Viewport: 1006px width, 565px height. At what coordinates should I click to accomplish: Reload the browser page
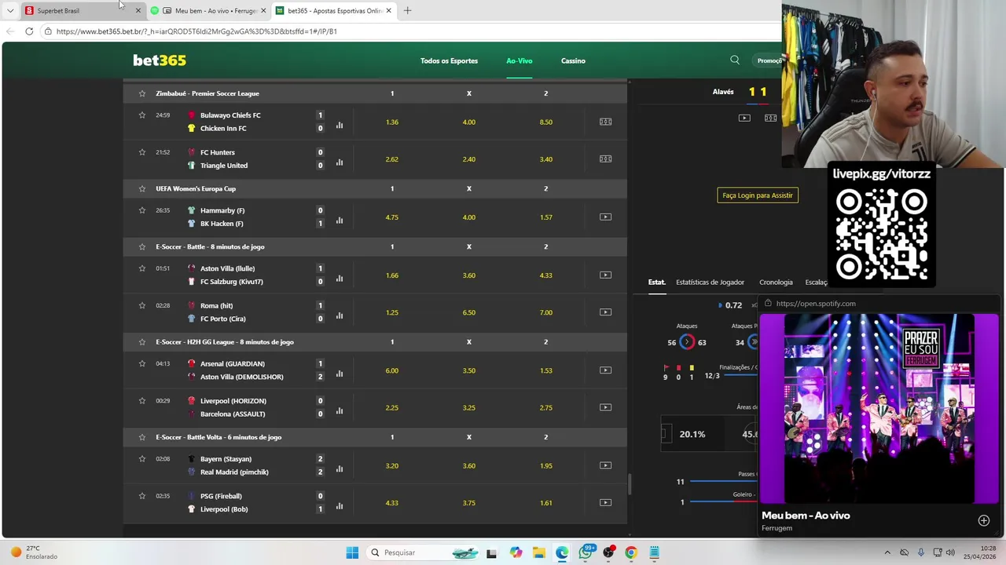click(x=29, y=31)
